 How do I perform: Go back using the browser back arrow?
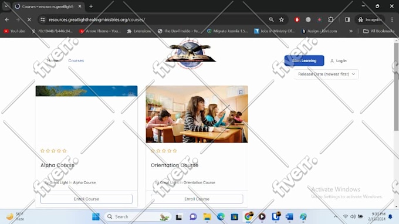pos(7,19)
